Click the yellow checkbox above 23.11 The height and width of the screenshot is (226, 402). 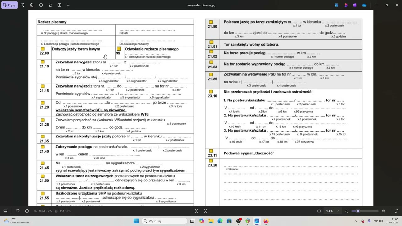[211, 151]
